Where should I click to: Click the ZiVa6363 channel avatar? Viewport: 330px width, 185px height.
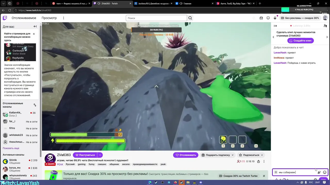[50, 159]
